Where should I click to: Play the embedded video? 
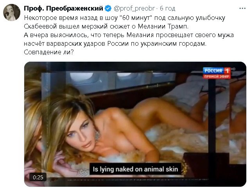[135, 124]
